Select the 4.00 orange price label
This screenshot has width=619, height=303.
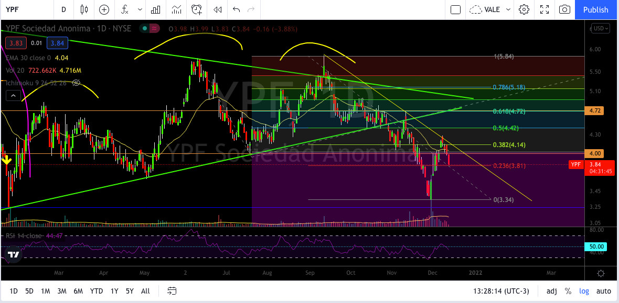point(594,153)
